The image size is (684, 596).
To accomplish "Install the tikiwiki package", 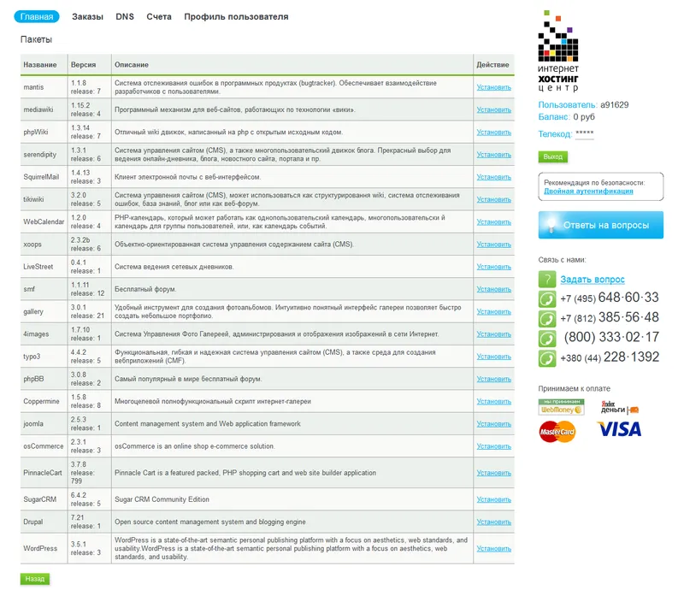I will click(494, 199).
